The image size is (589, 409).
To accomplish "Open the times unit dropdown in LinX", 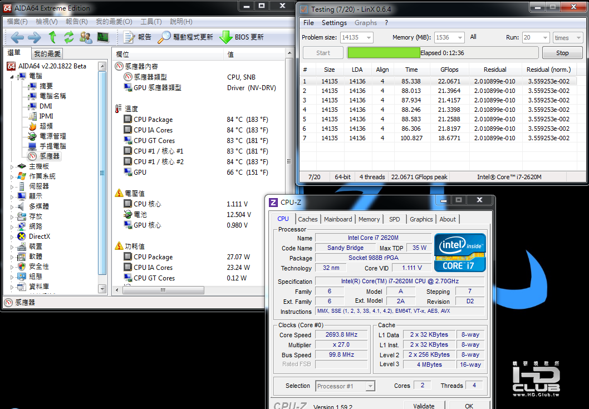I will point(578,37).
